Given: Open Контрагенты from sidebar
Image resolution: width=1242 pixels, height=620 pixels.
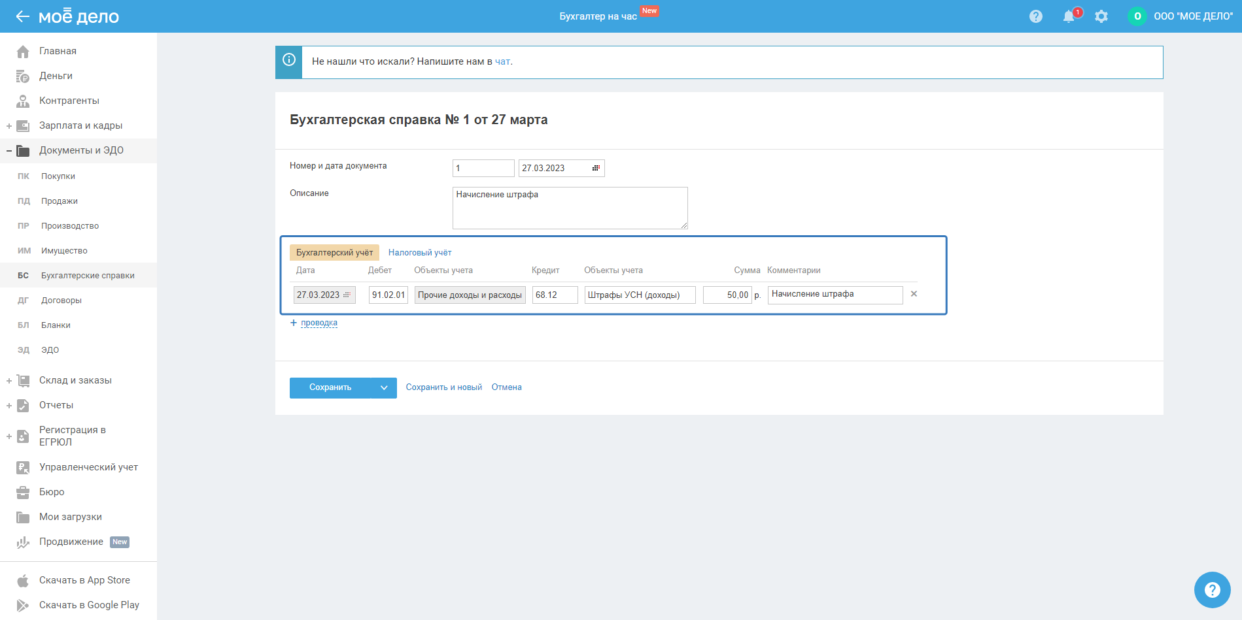Looking at the screenshot, I should coord(69,101).
